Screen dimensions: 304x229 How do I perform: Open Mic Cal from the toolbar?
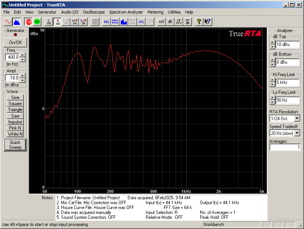point(132,21)
